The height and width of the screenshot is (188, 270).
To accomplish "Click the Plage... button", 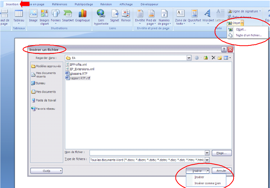I will coord(221,153).
